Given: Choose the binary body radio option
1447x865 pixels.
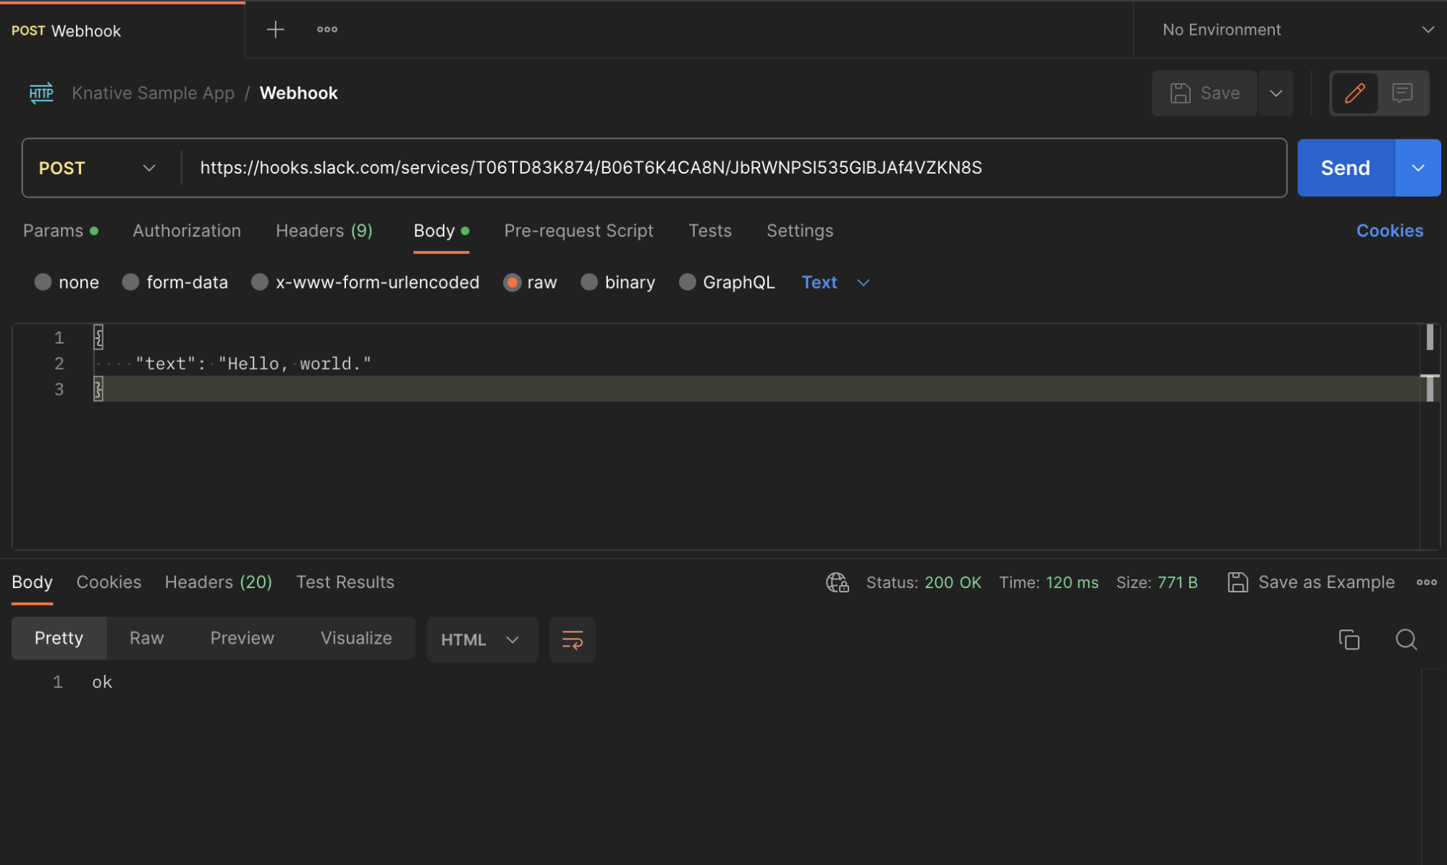Looking at the screenshot, I should (x=589, y=282).
